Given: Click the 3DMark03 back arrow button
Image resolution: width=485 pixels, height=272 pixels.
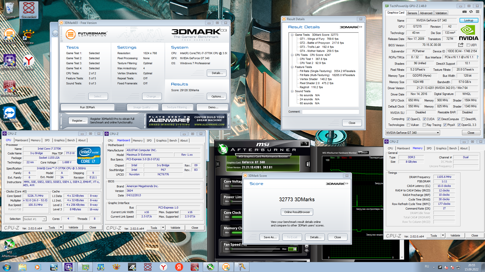Looking at the screenshot, I should [x=55, y=33].
